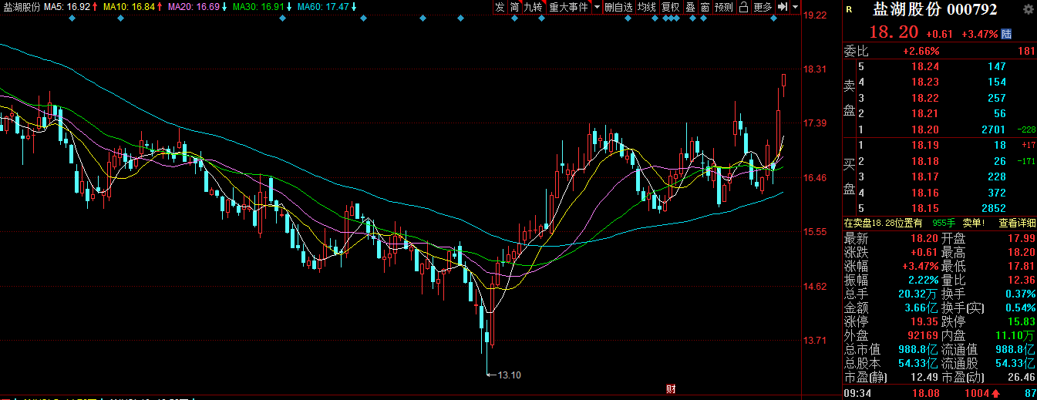
Task: Click sell level 4 price 18.23
Action: click(926, 82)
